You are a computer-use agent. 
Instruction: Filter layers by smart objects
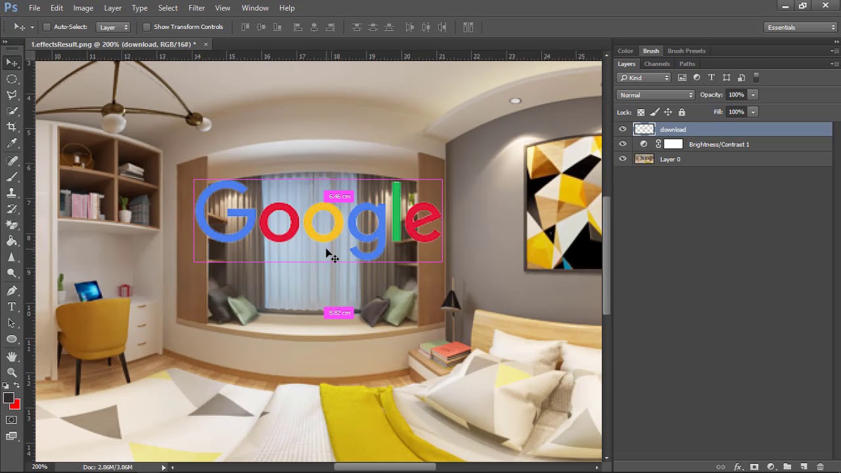[x=741, y=78]
